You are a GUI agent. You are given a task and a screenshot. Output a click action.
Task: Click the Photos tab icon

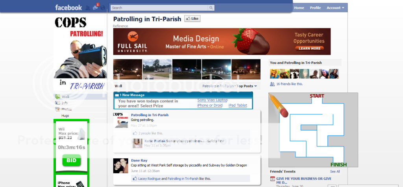58,109
